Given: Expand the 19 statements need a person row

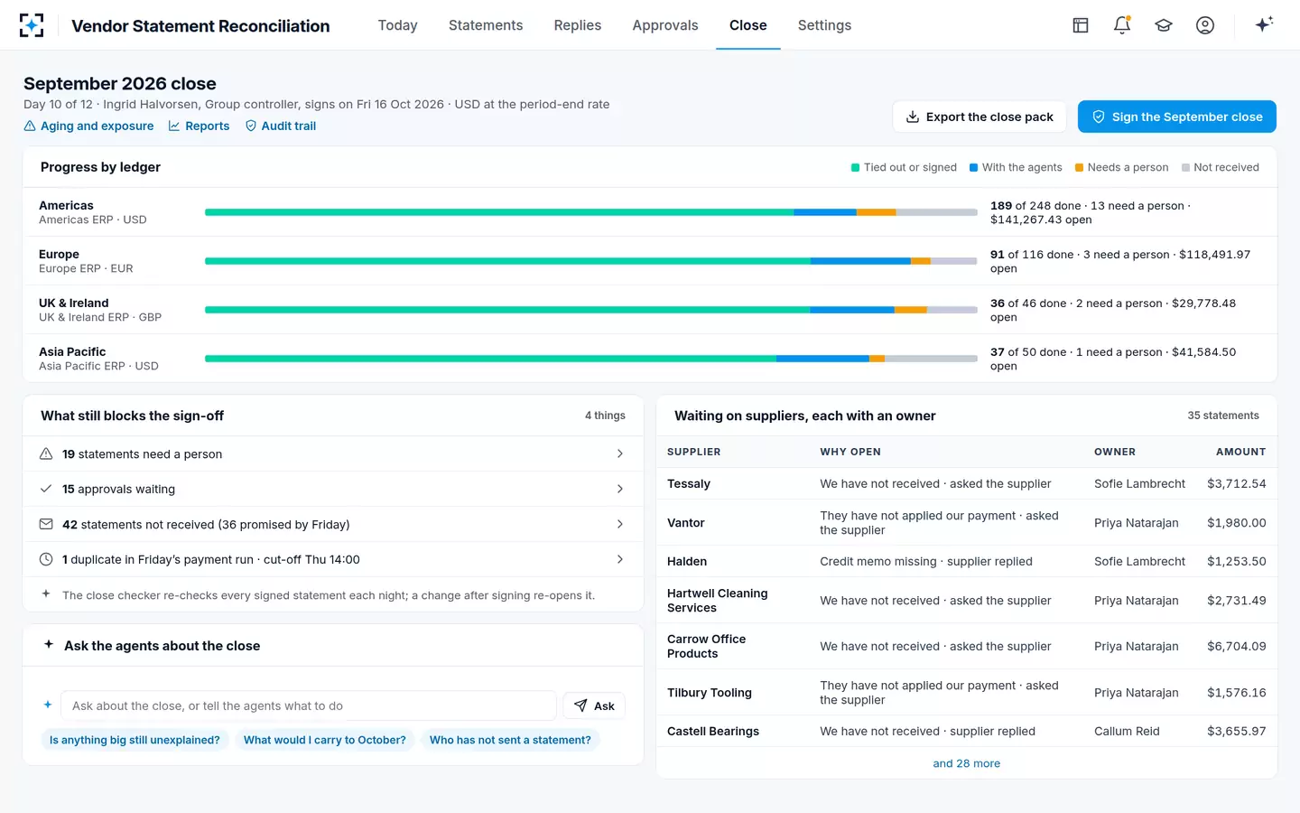Looking at the screenshot, I should pyautogui.click(x=333, y=453).
